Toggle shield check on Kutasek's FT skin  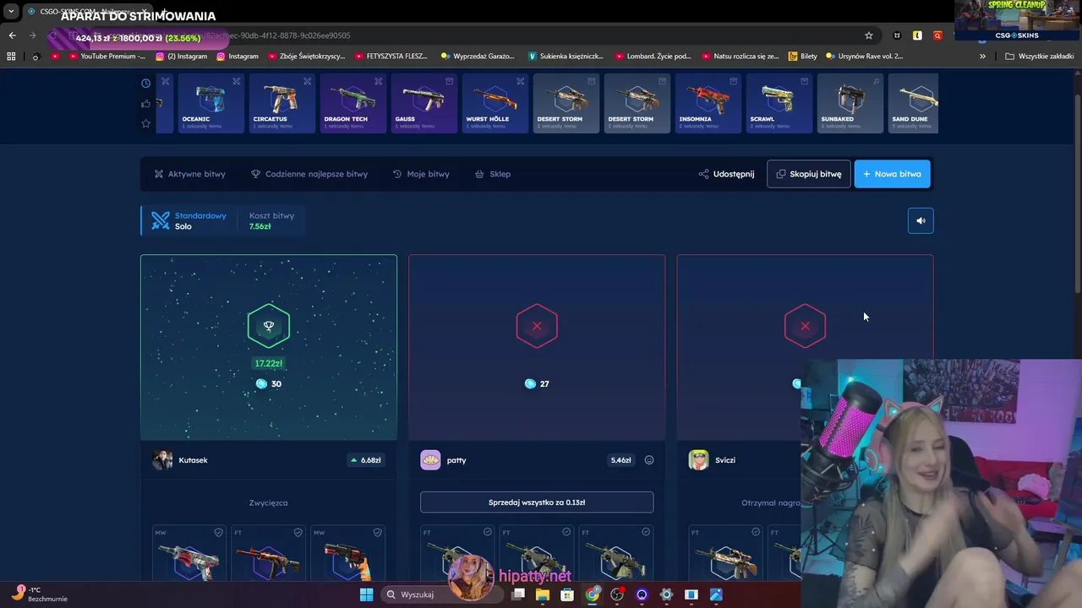298,533
